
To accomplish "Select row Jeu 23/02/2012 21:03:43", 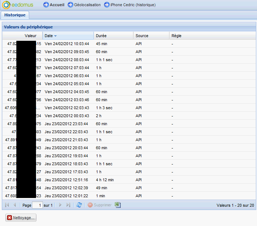I will coord(129,140).
